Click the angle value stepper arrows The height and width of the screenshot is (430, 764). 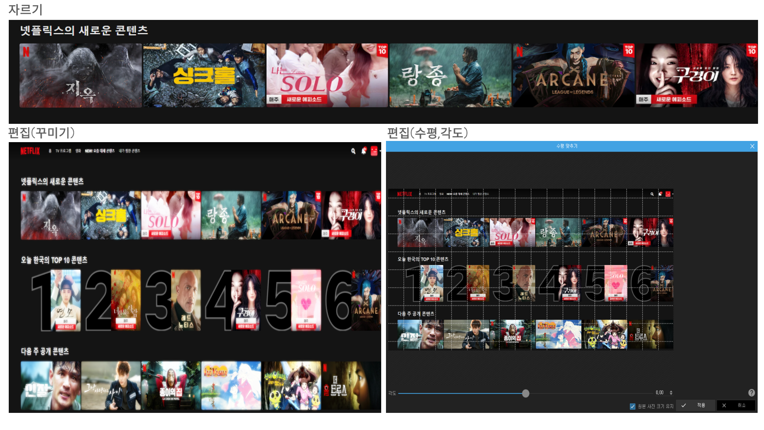[x=671, y=393]
